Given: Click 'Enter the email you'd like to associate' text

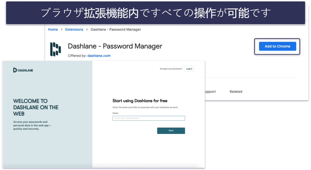Looking at the screenshot, I should [x=145, y=107].
